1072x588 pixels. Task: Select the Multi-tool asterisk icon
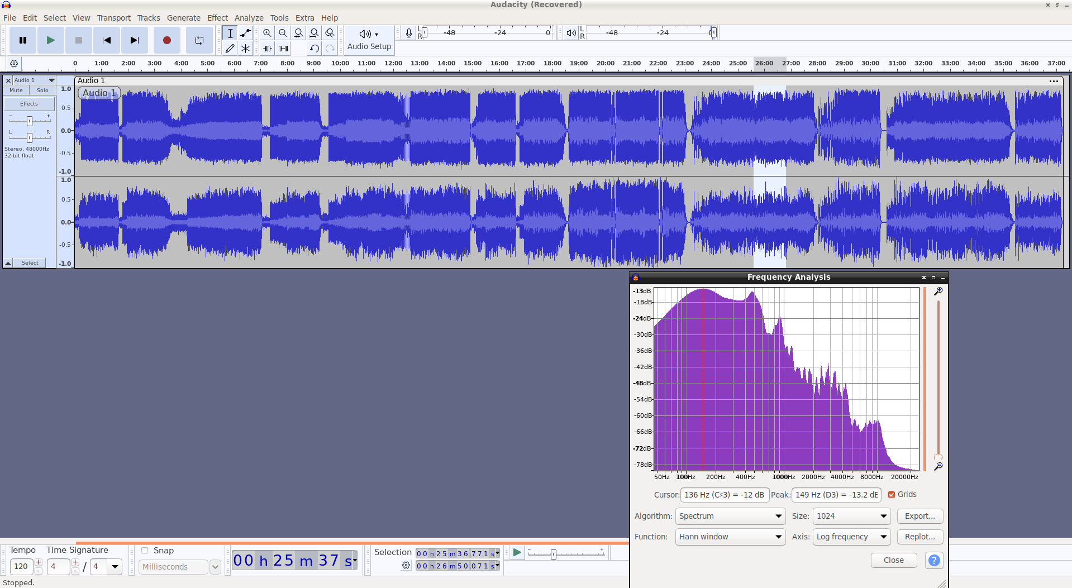point(245,49)
